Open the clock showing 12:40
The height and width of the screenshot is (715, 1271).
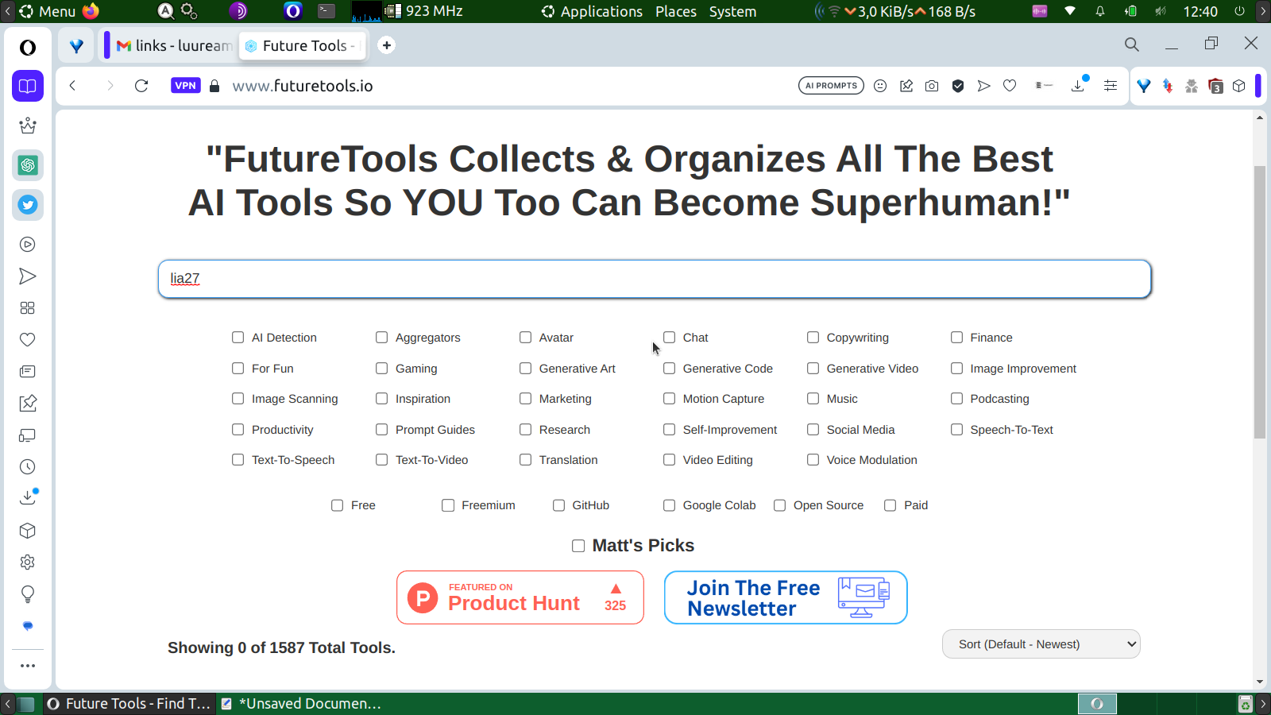1200,11
